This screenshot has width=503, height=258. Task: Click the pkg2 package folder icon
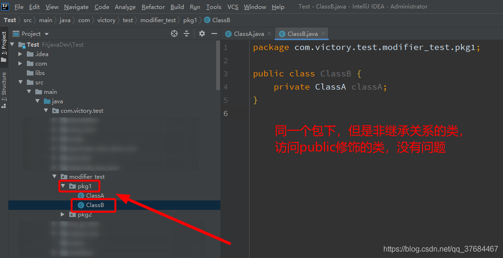(73, 214)
